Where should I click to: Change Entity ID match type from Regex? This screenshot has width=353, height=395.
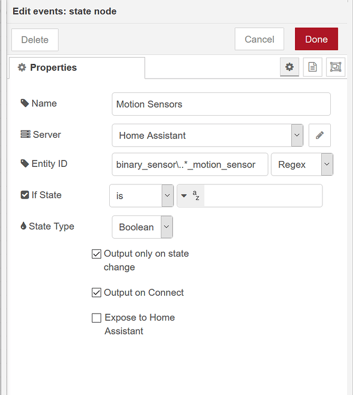(x=302, y=164)
